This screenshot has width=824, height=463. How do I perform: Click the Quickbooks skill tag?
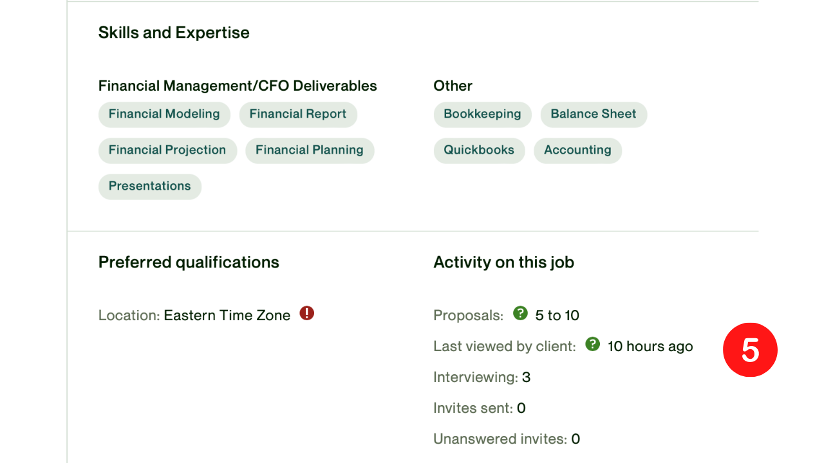pos(479,150)
